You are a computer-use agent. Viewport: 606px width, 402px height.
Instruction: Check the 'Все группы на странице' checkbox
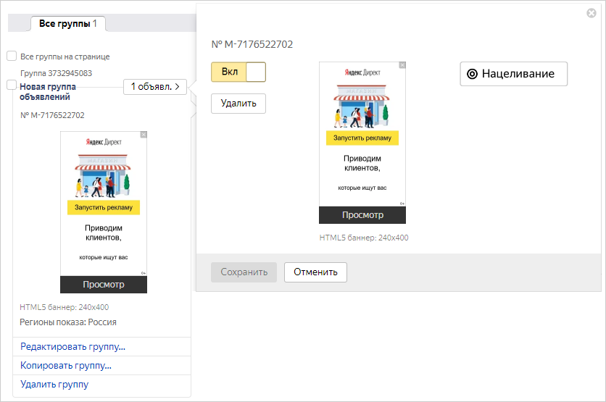tap(12, 56)
